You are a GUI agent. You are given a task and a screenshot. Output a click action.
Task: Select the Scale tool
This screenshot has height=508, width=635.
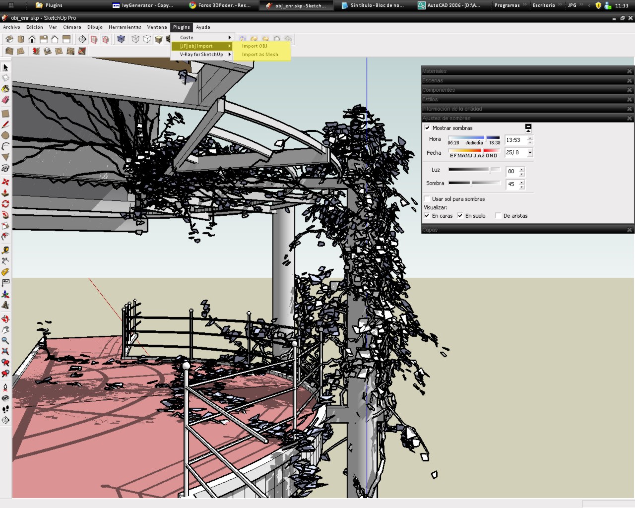pyautogui.click(x=5, y=226)
